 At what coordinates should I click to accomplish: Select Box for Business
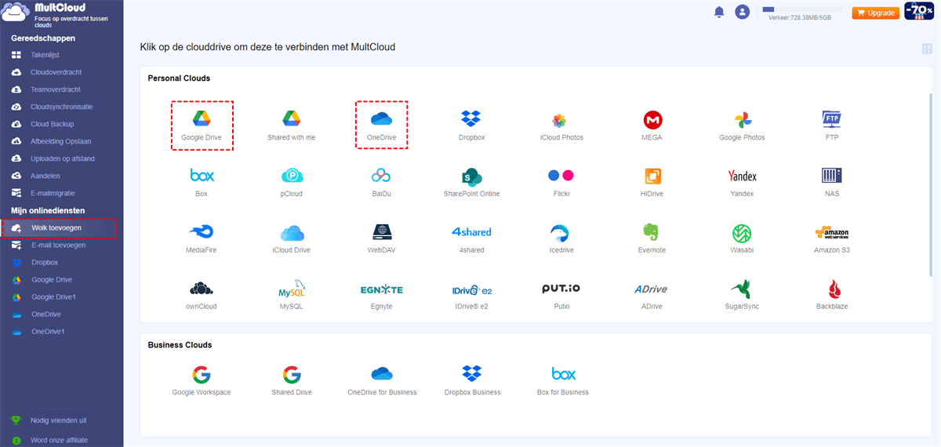point(563,374)
